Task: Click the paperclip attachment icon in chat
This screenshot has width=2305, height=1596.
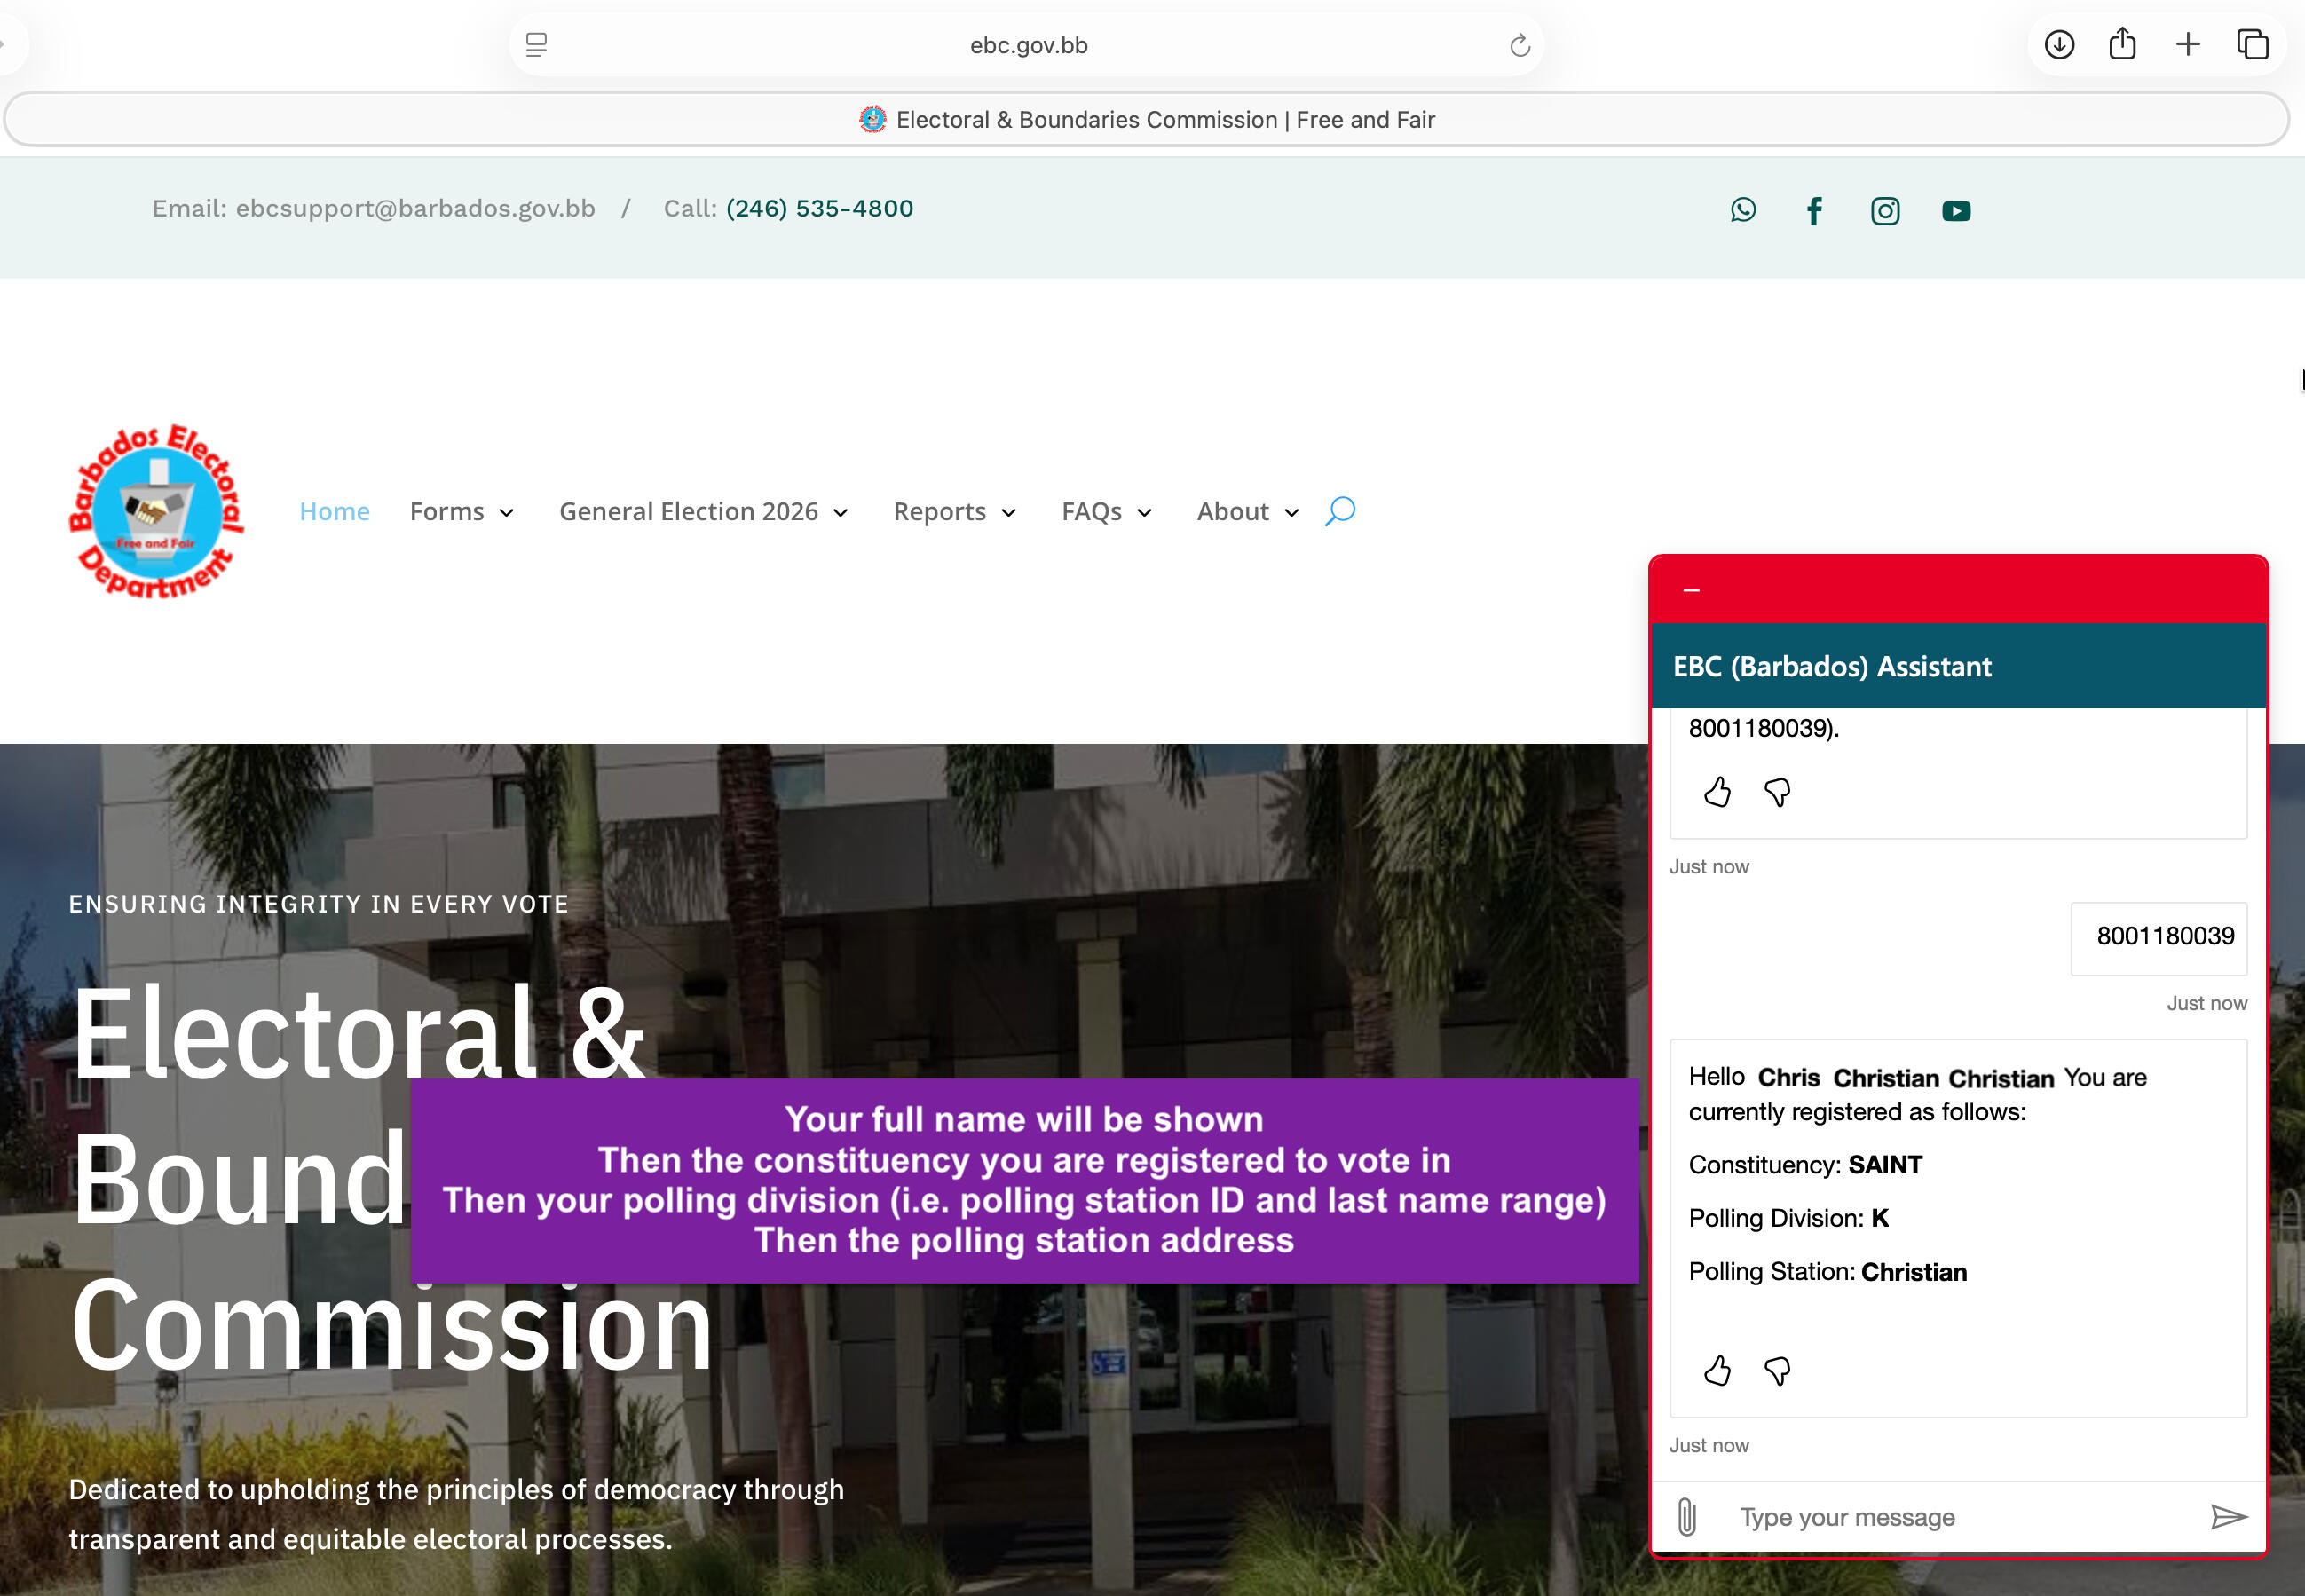Action: click(1687, 1516)
